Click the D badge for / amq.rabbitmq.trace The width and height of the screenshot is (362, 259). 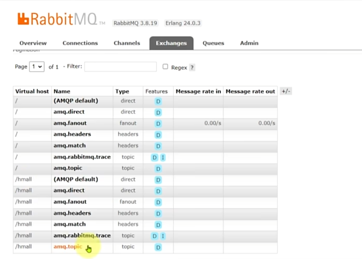154,157
